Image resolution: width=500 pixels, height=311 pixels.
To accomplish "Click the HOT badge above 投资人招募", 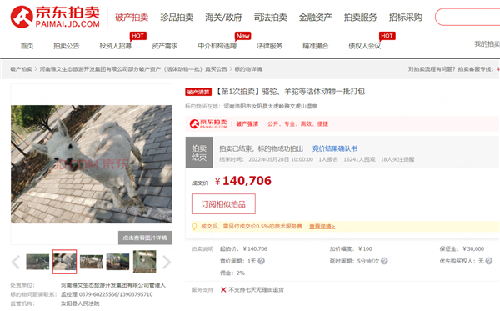I will coord(137,36).
